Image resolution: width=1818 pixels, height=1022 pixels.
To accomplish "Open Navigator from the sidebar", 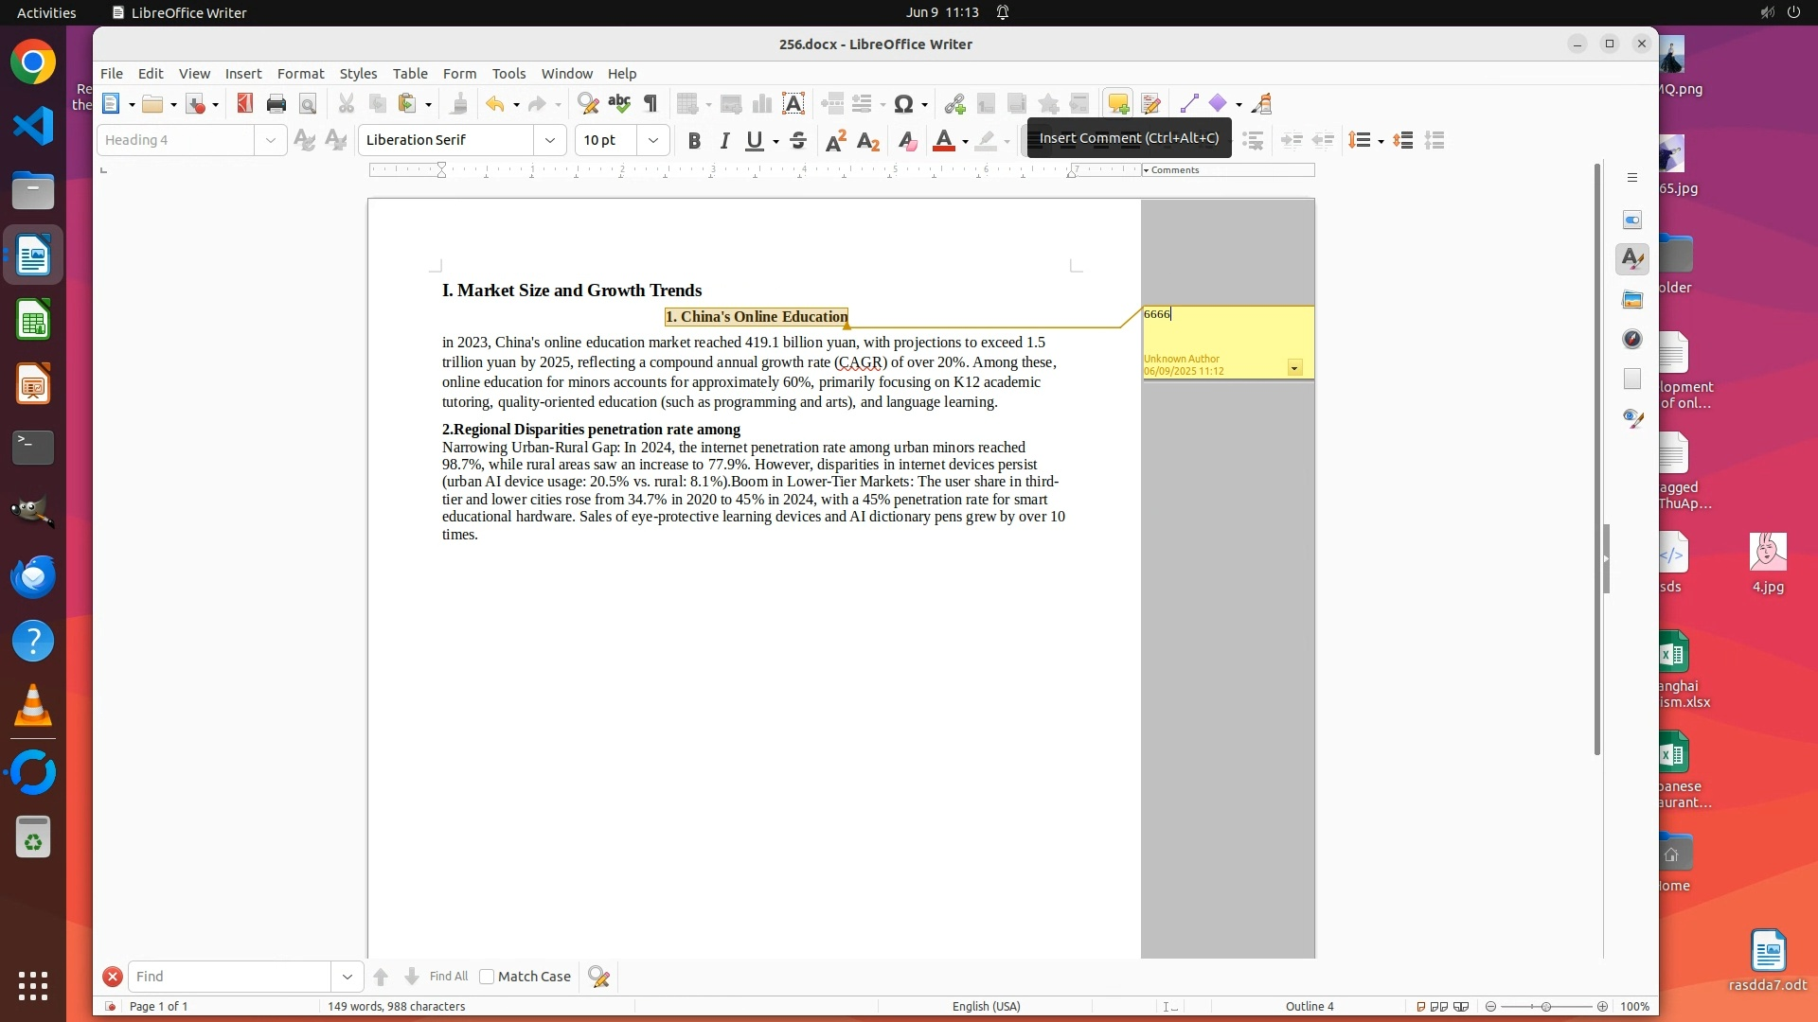I will pyautogui.click(x=1632, y=340).
